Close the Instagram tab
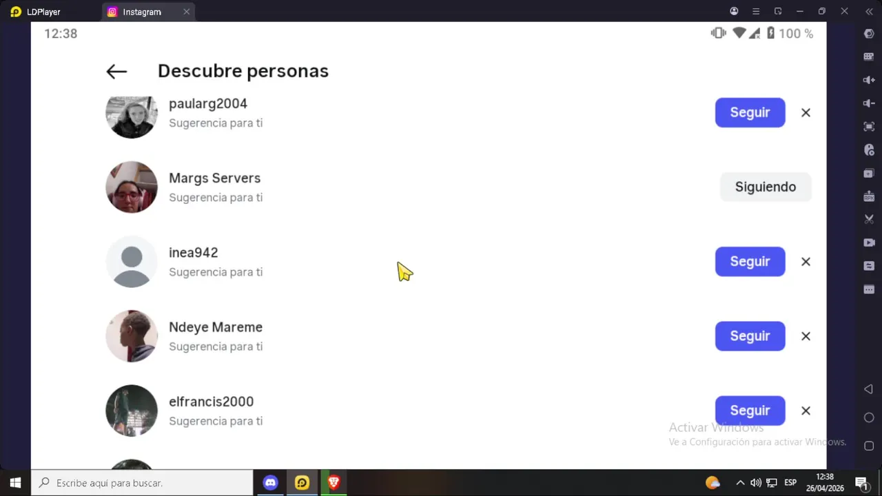 pos(186,12)
